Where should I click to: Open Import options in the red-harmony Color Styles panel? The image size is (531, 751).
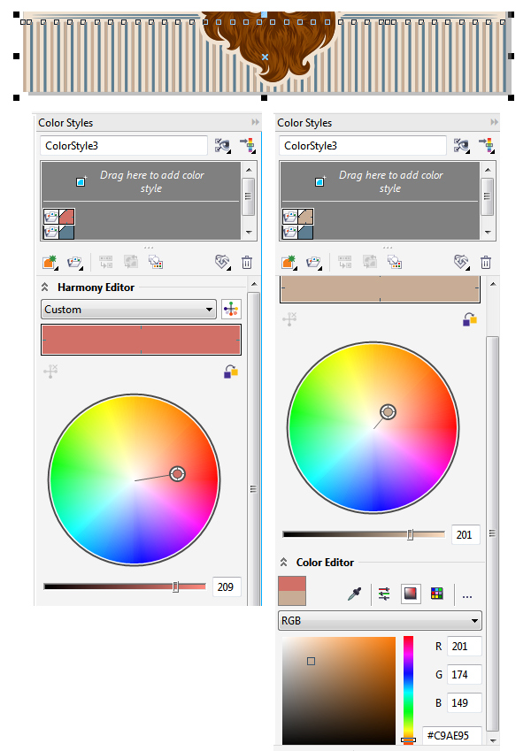pos(247,145)
